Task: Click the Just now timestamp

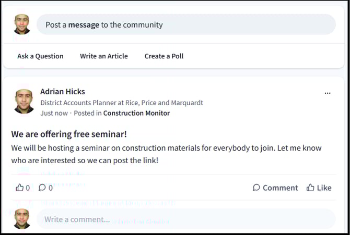Action: tap(54, 113)
